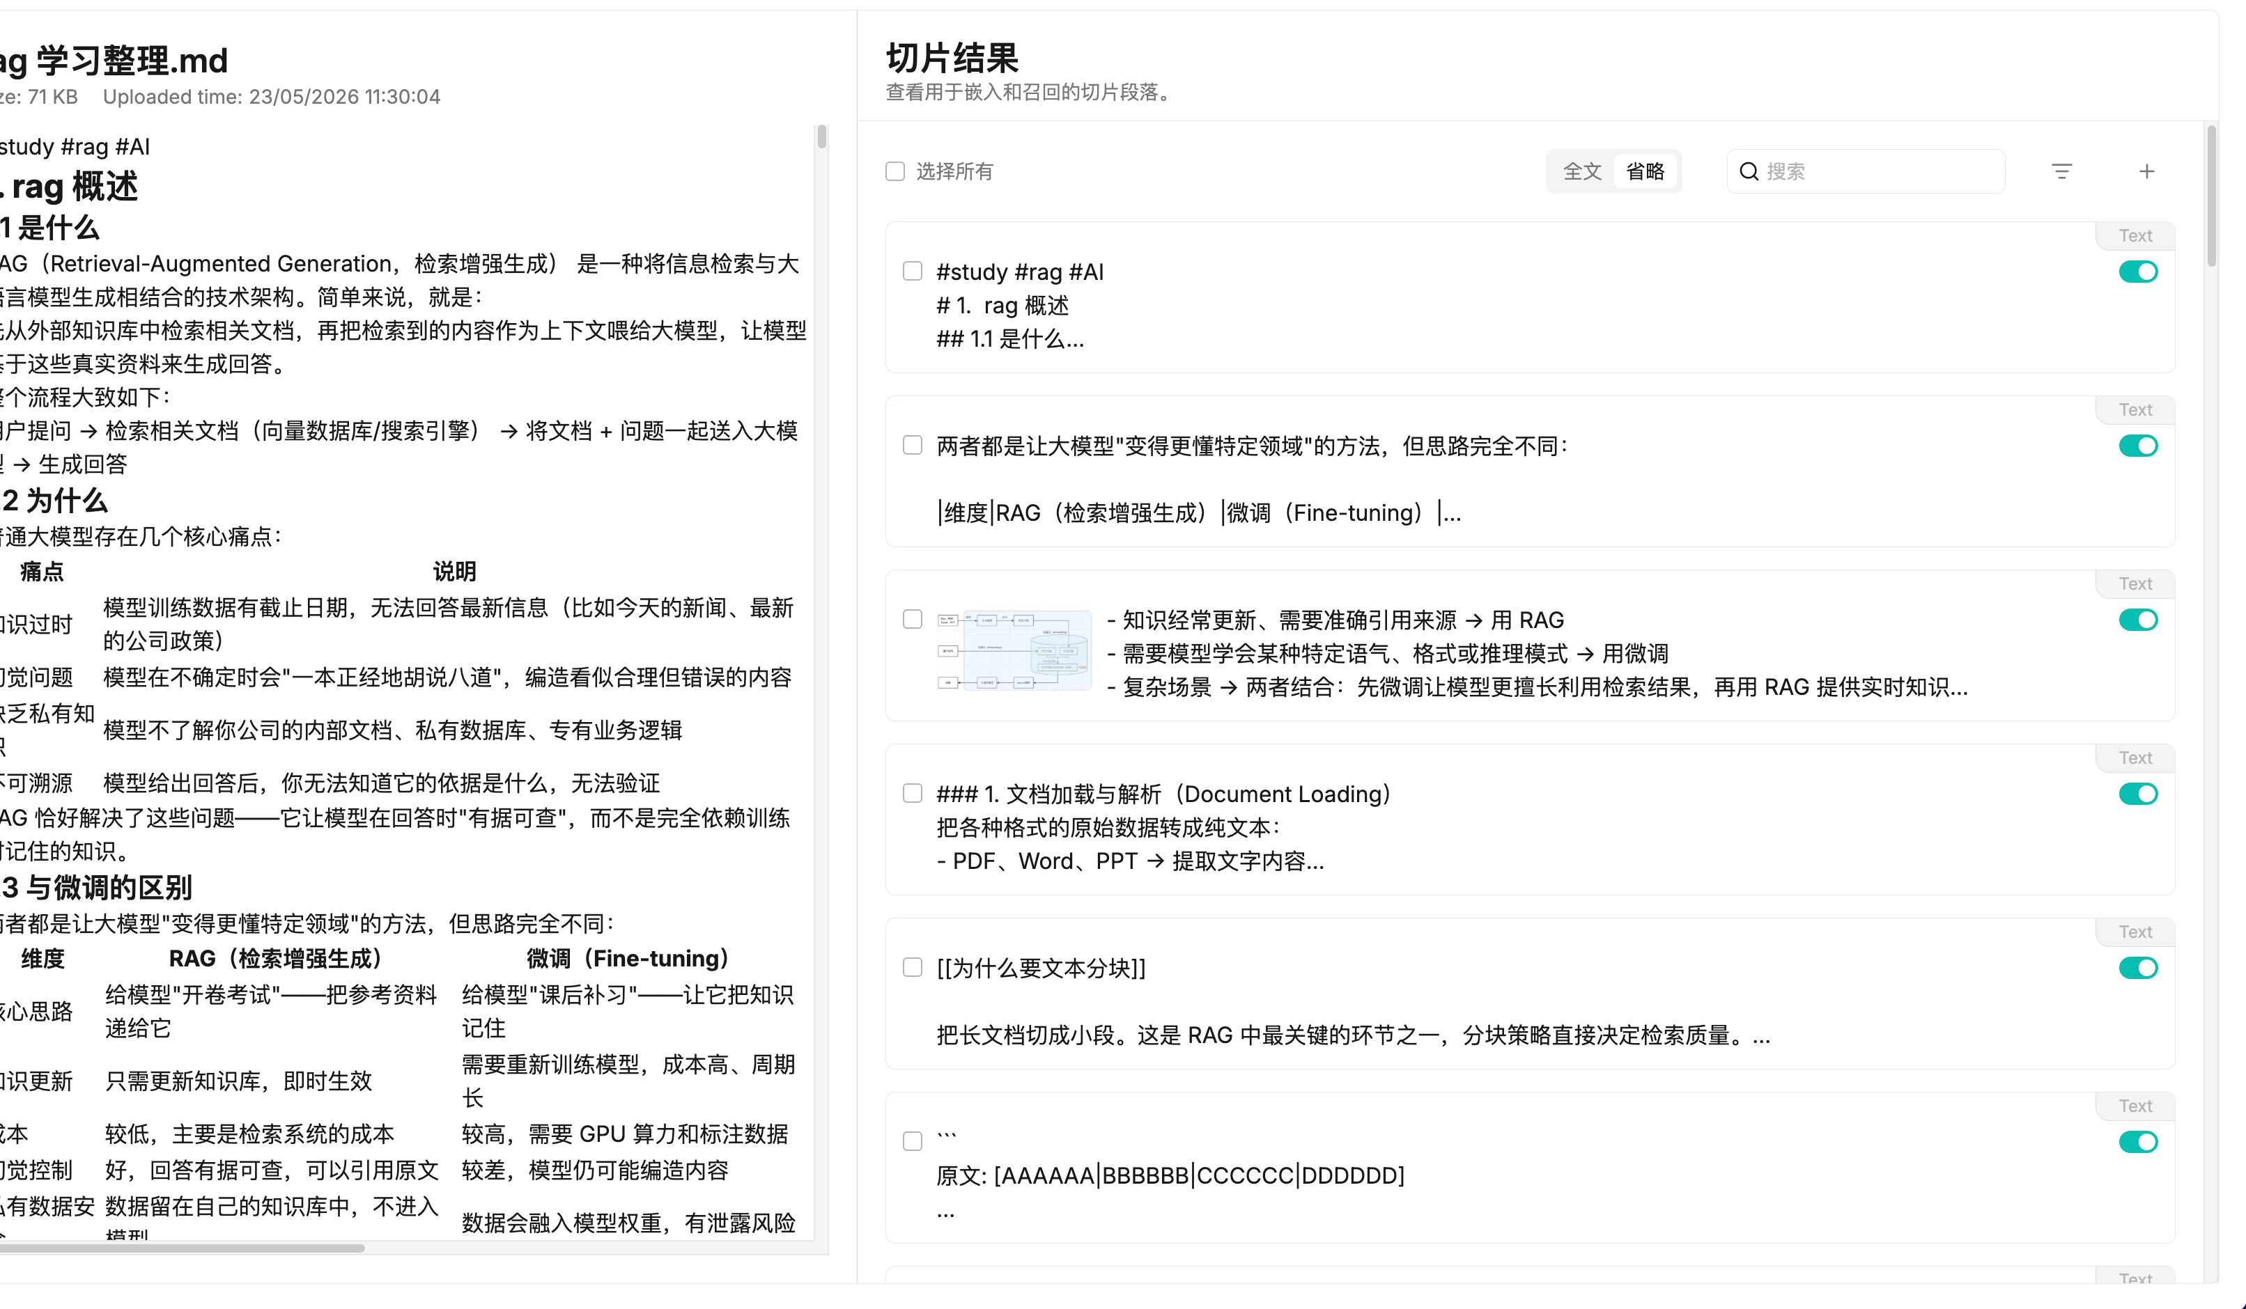Image resolution: width=2246 pixels, height=1309 pixels.
Task: Switch to 全文 full text view
Action: (x=1582, y=171)
